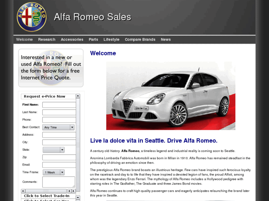Viewport: 269px width, 201px height.
Task: Click the second left arrow beside scrollbar
Action: [x=69, y=191]
